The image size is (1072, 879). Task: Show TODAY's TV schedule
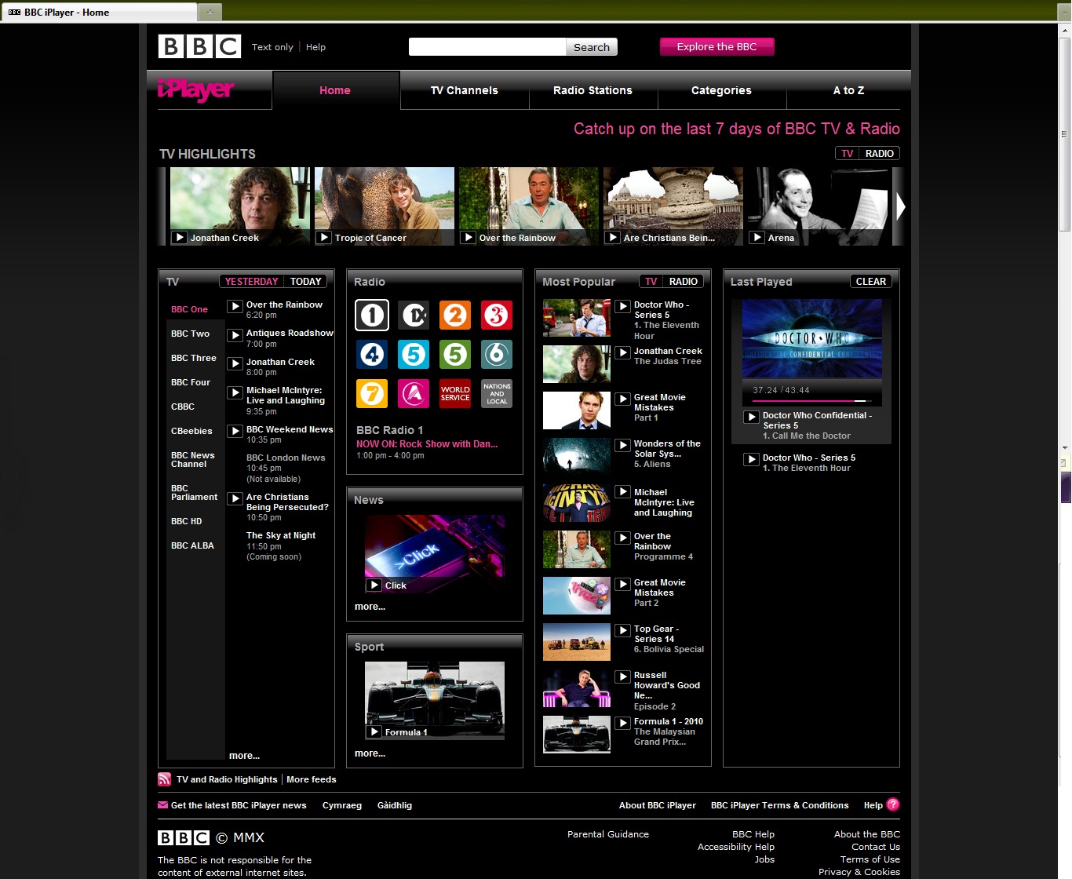(x=305, y=282)
